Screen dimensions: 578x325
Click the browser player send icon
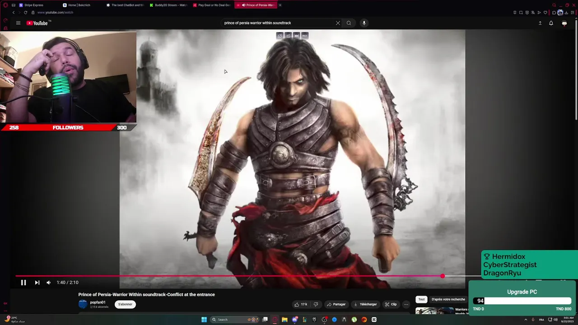click(539, 13)
